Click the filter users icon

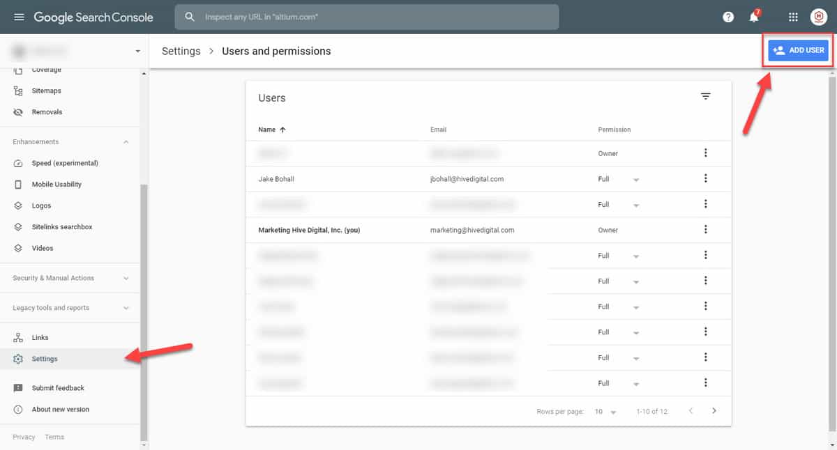pos(706,97)
